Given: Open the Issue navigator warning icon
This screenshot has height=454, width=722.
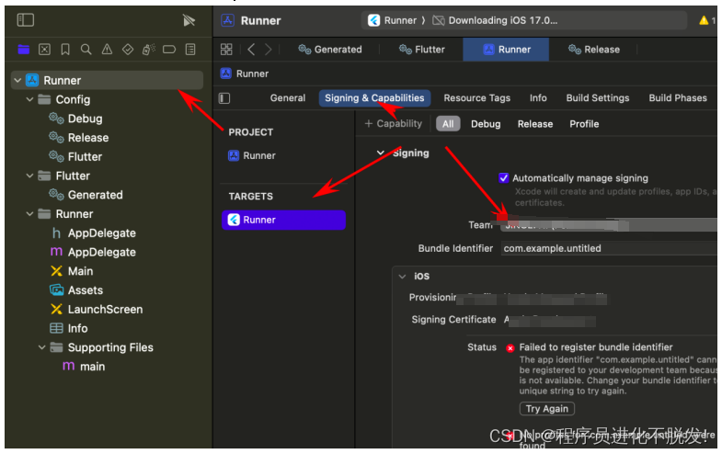Looking at the screenshot, I should coord(107,50).
